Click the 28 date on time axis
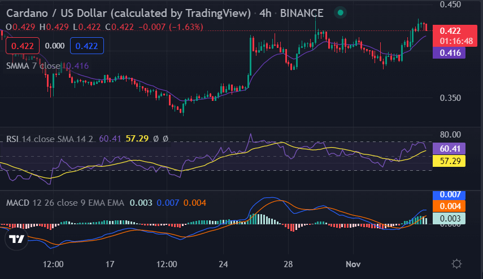Viewport: 483px width, 279px height. pos(288,264)
